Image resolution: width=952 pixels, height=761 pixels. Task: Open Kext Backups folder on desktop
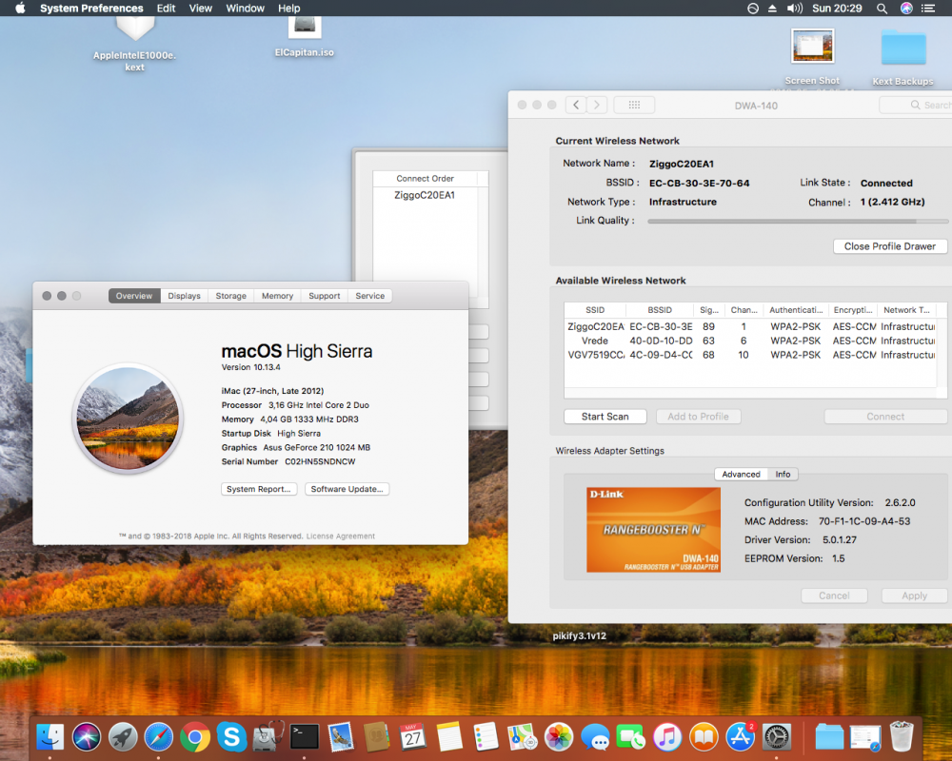[902, 58]
